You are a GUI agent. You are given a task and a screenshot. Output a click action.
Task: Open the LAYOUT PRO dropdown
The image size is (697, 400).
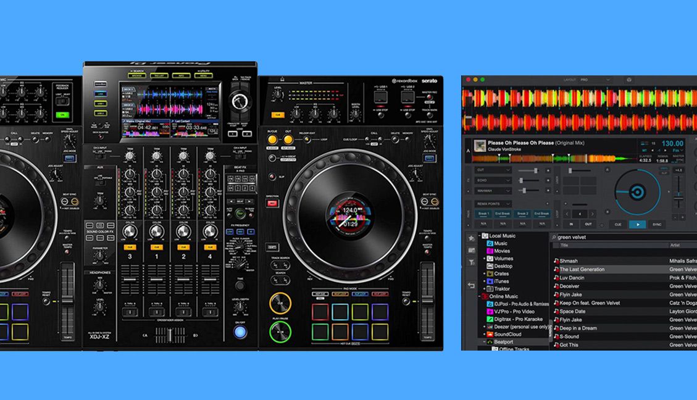click(595, 80)
